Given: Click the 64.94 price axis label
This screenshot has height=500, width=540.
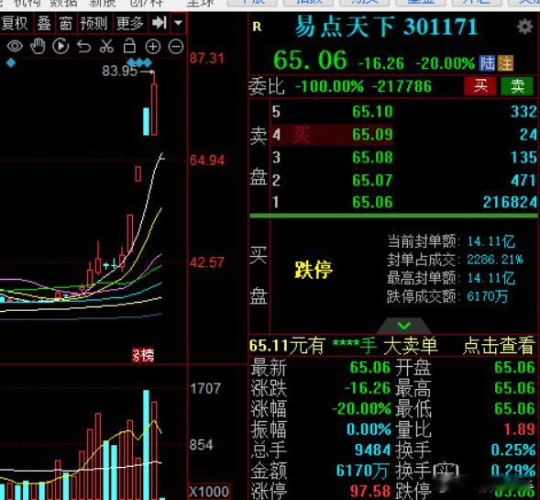Looking at the screenshot, I should point(207,161).
